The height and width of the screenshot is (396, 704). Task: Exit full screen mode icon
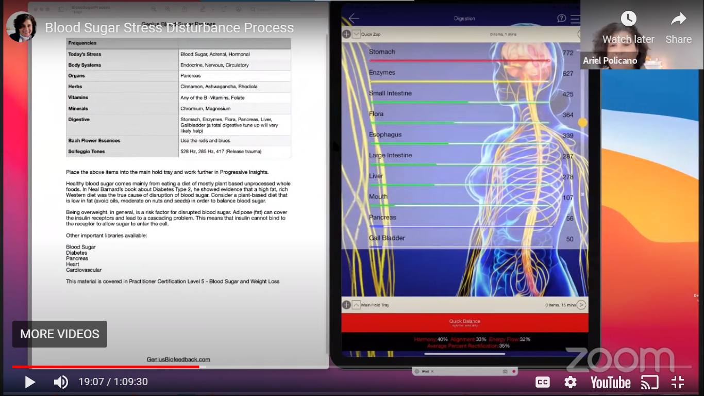(x=678, y=382)
